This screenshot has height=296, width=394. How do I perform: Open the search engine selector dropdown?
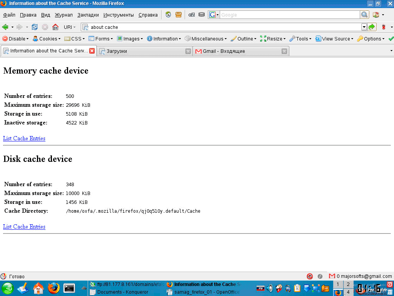pos(214,15)
